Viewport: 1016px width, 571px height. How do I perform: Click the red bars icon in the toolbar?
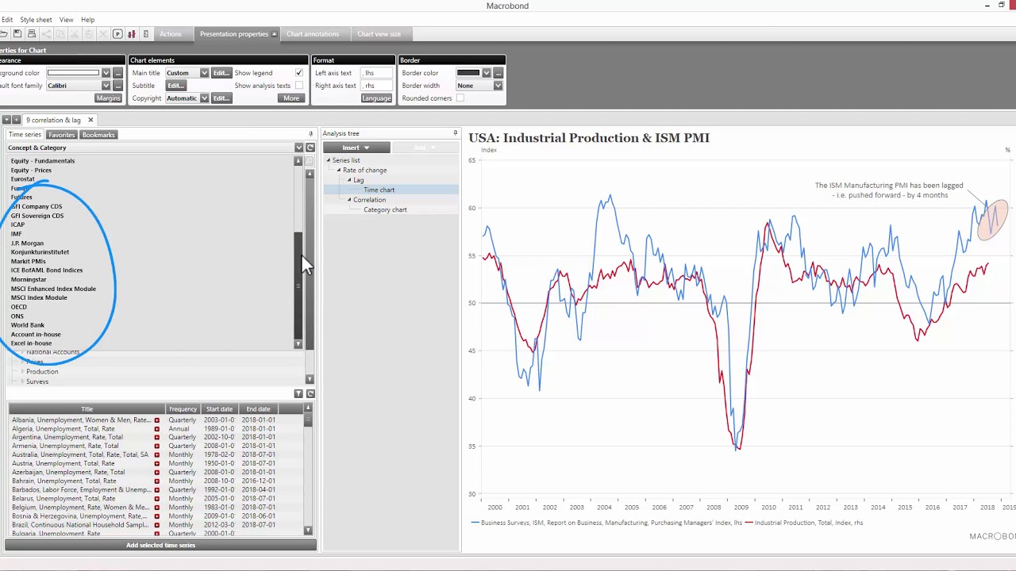click(131, 34)
